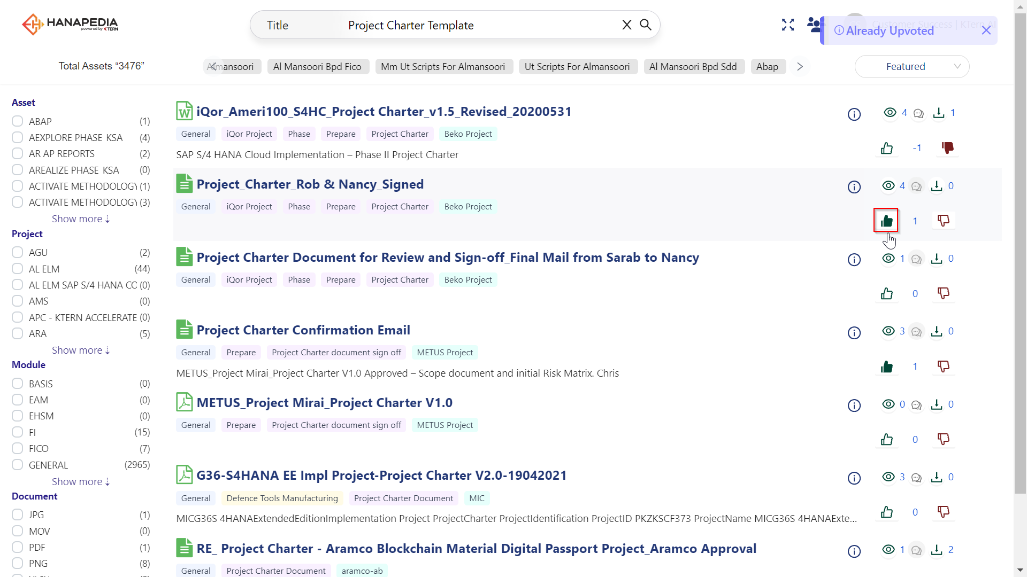
Task: Check AR AP REPORTS filter
Action: pos(18,153)
